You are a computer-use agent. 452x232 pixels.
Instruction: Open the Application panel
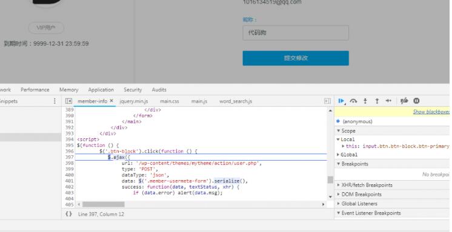coord(101,89)
